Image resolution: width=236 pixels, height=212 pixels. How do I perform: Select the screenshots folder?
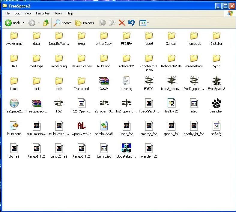194,61
